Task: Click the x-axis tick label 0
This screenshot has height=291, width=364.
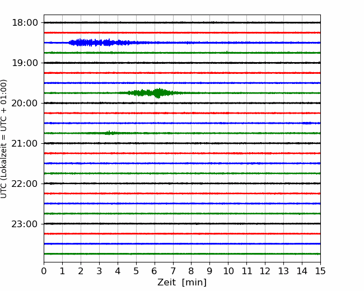Action: [44, 271]
